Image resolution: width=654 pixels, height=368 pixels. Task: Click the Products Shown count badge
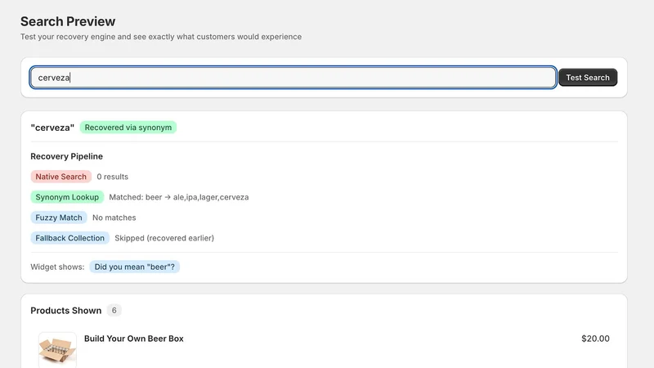pyautogui.click(x=114, y=311)
